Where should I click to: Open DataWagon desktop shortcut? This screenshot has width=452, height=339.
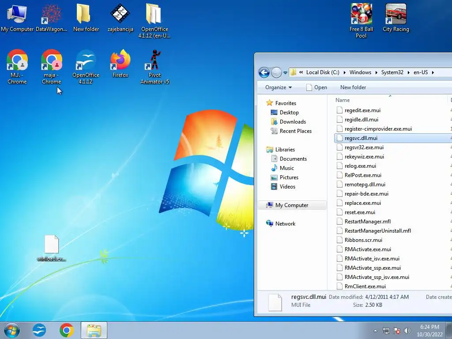[x=51, y=18]
